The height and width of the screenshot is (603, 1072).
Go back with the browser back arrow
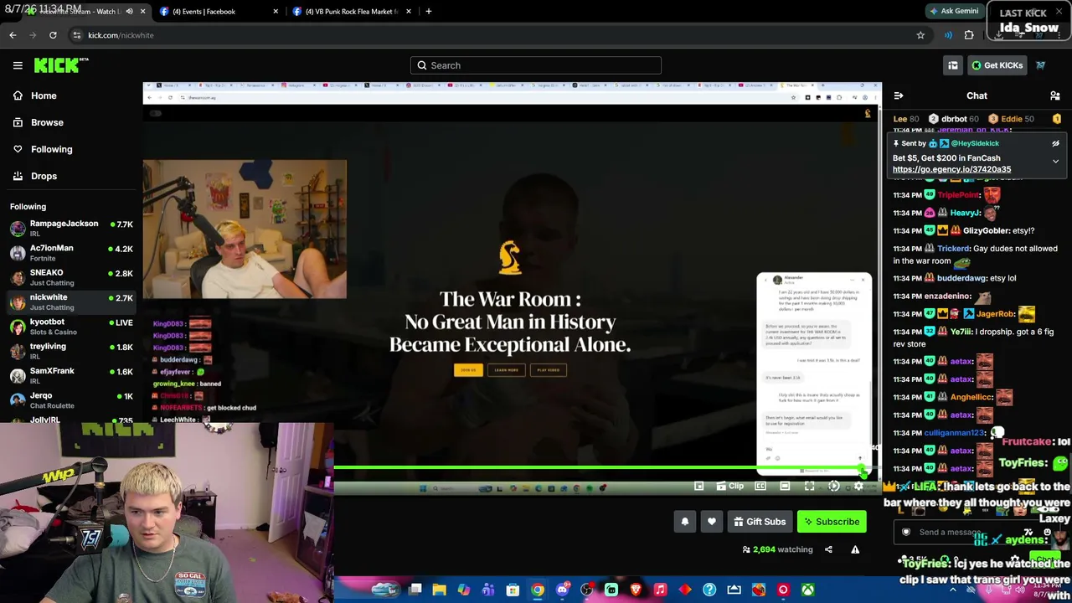tap(13, 35)
